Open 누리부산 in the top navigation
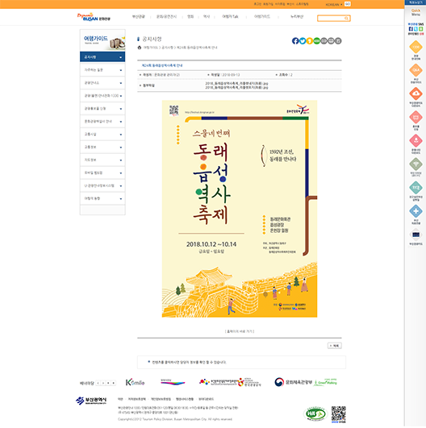Image resolution: width=426 pixels, height=428 pixels. (297, 17)
